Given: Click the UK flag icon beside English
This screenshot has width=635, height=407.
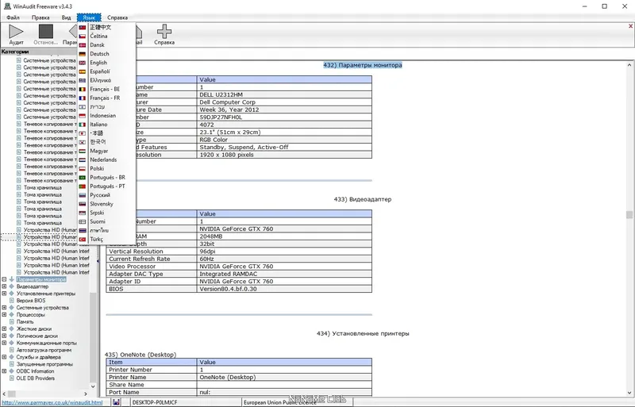Looking at the screenshot, I should 83,63.
